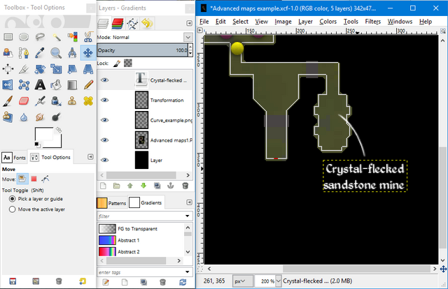Select the Move tool

click(88, 53)
